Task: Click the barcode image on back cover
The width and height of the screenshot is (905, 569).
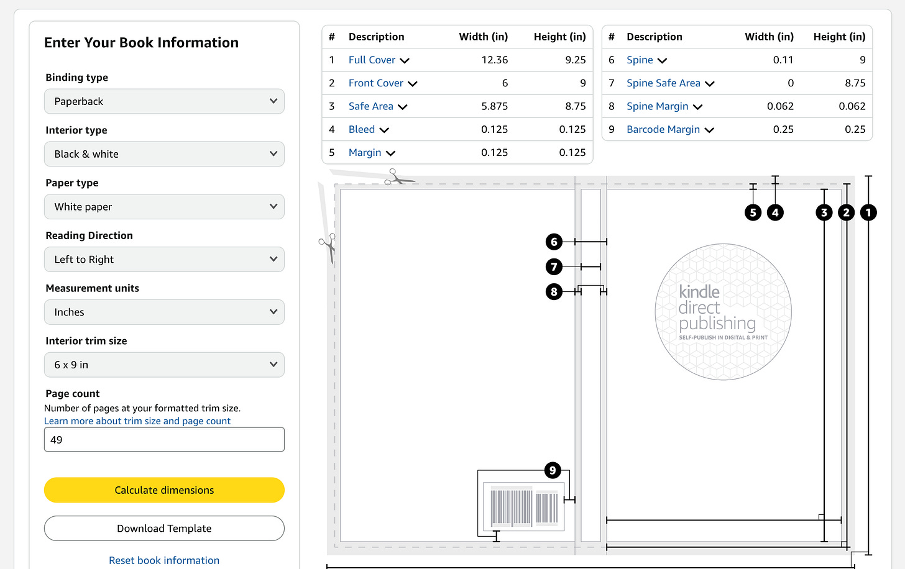Action: [524, 507]
